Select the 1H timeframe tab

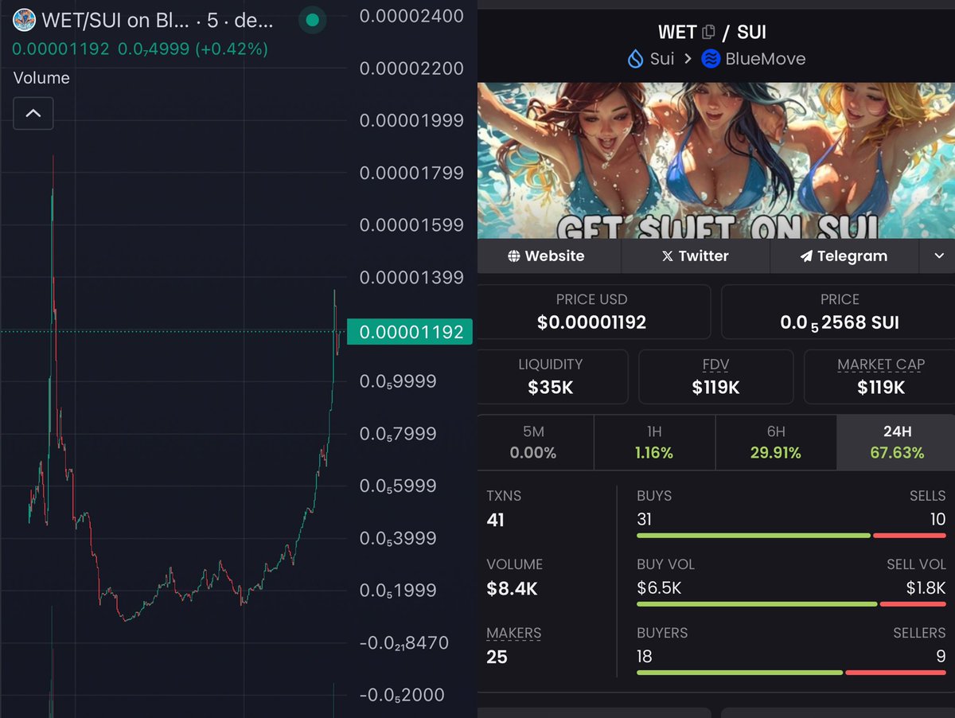tap(654, 442)
